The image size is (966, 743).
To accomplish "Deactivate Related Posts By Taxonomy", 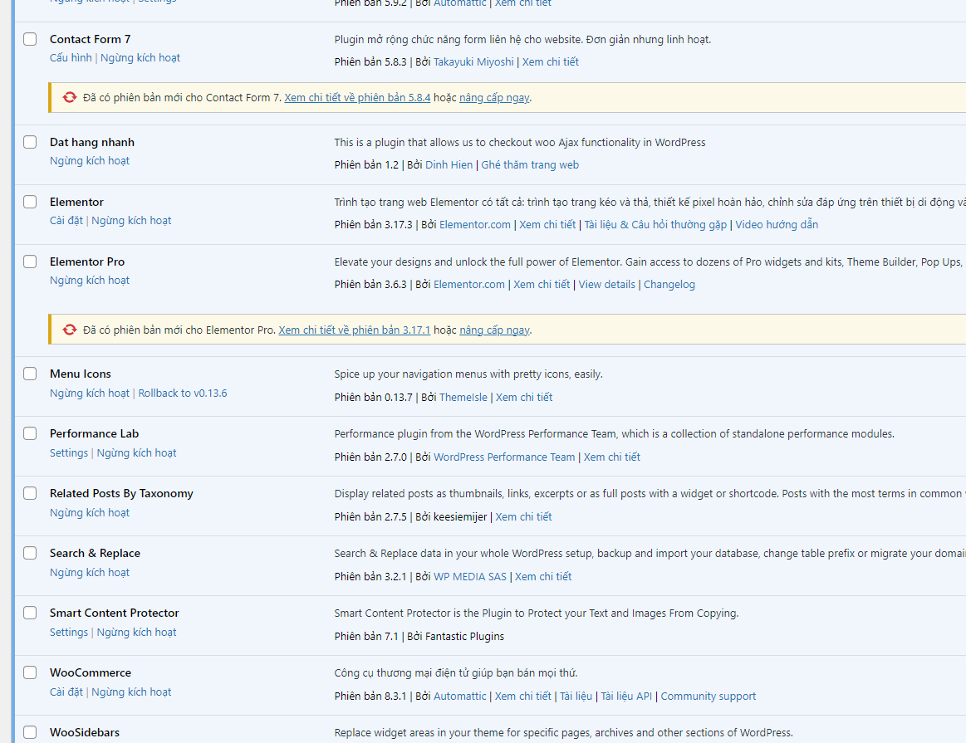I will coord(90,512).
